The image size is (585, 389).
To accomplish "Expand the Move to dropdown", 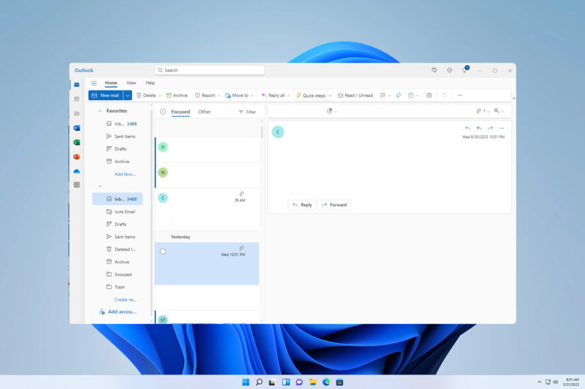I will [x=251, y=95].
